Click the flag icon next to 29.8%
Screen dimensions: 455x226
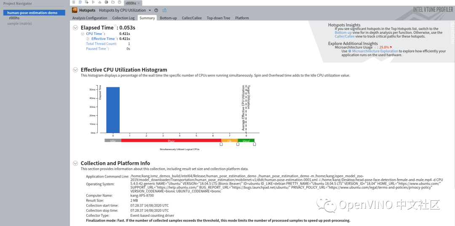(x=391, y=47)
